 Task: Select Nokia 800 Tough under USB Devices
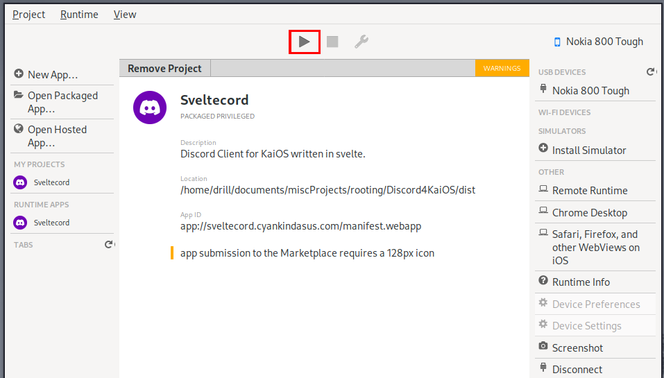(595, 91)
